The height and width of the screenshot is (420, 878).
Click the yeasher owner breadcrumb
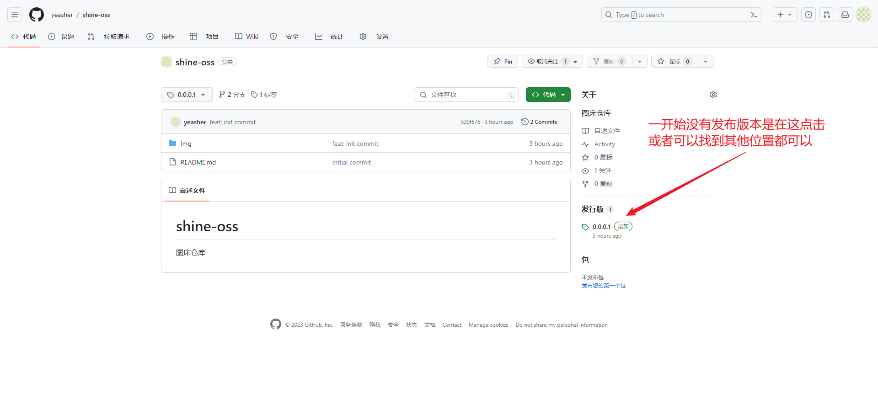click(x=62, y=15)
